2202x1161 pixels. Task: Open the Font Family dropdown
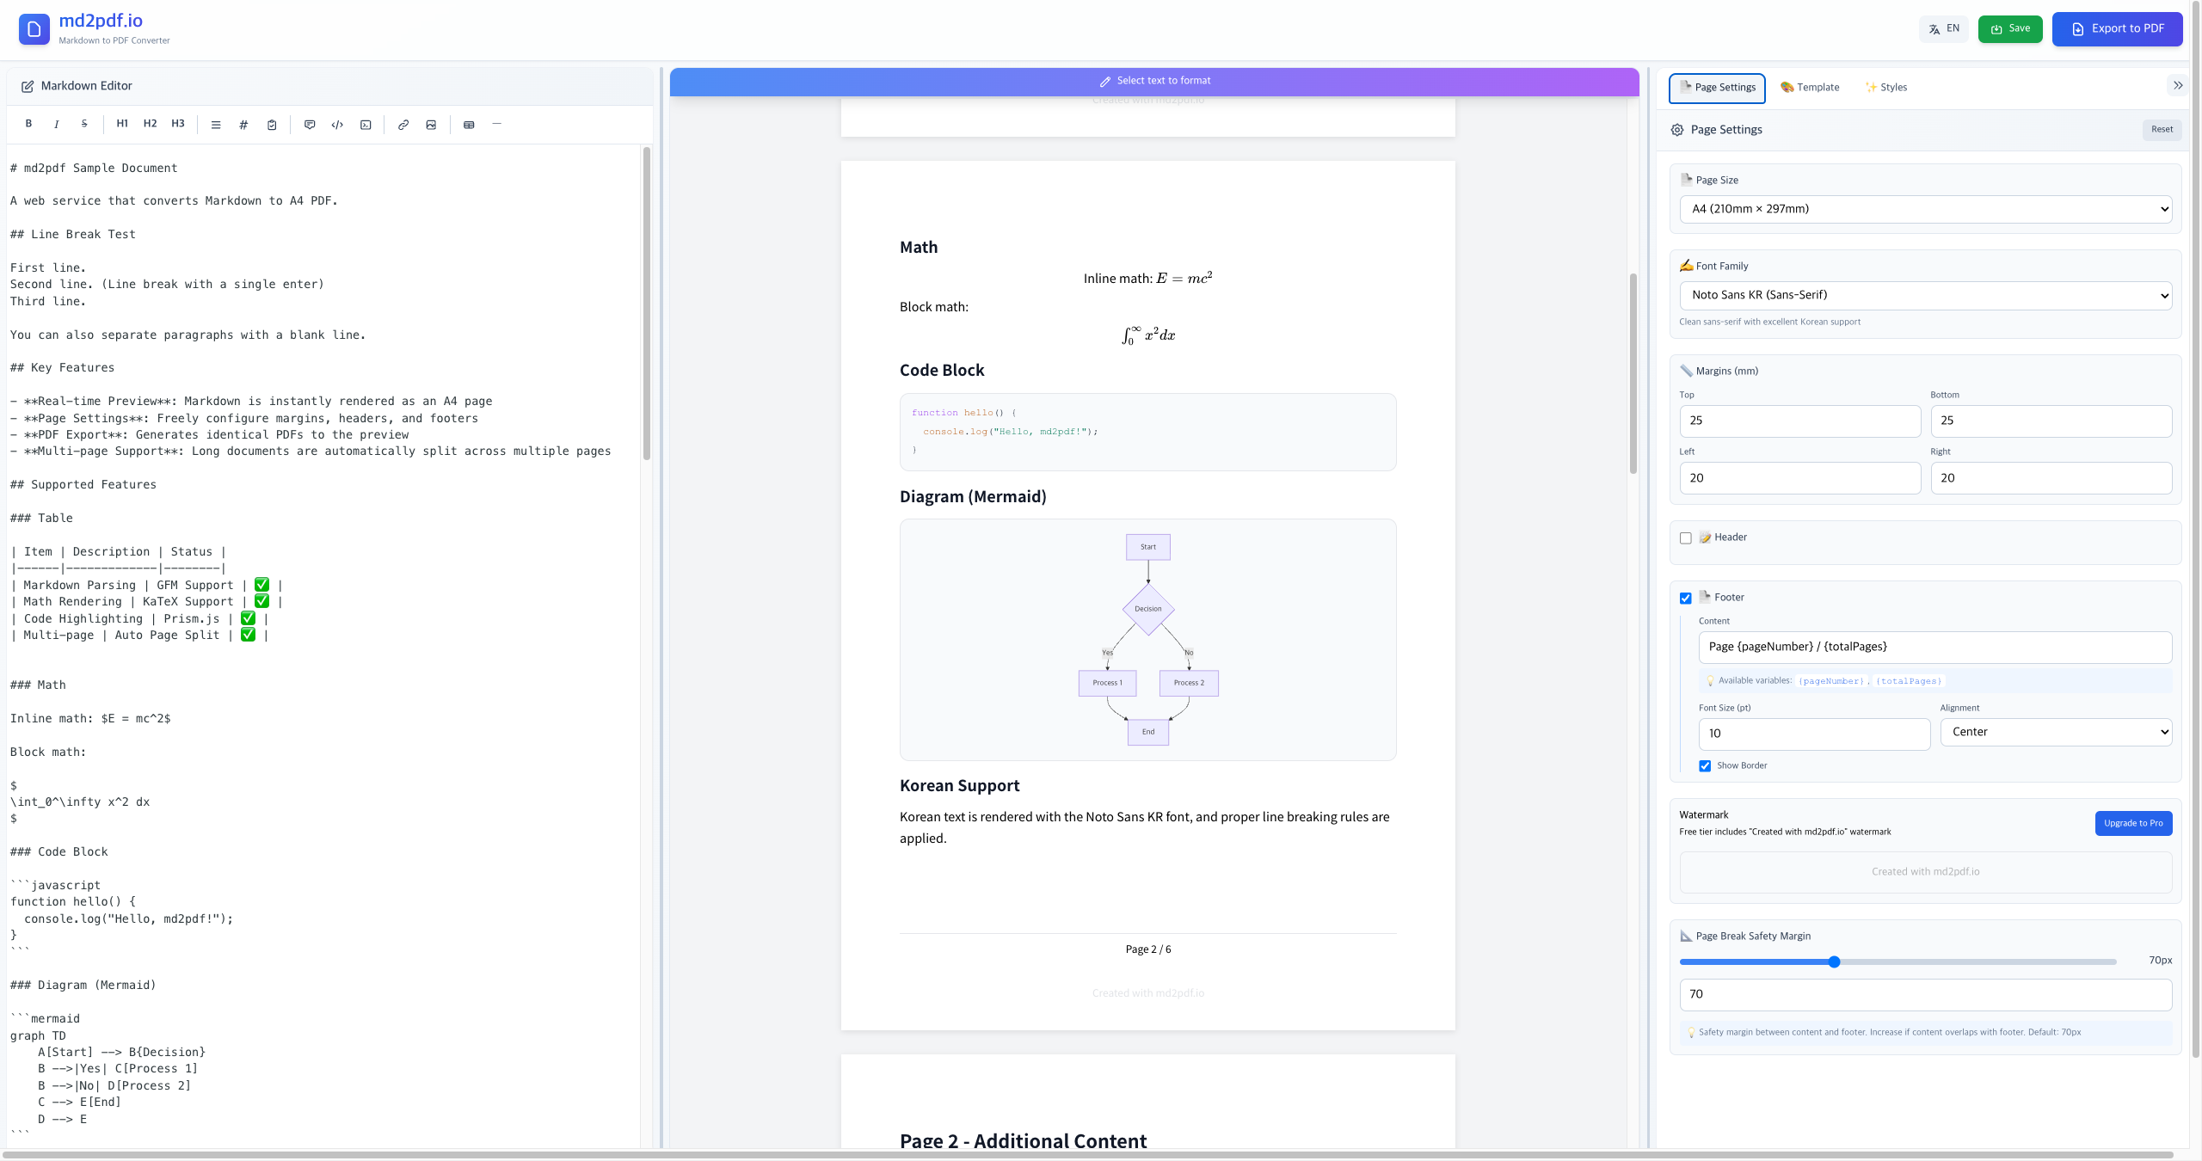(x=1924, y=295)
